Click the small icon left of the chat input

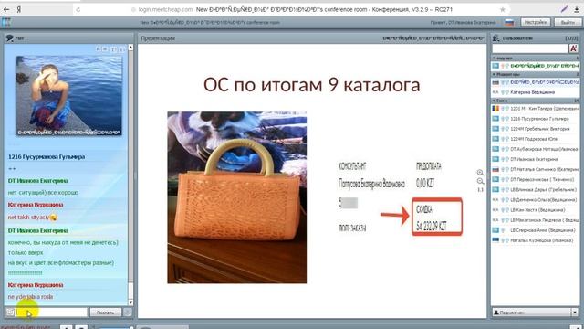tap(10, 313)
